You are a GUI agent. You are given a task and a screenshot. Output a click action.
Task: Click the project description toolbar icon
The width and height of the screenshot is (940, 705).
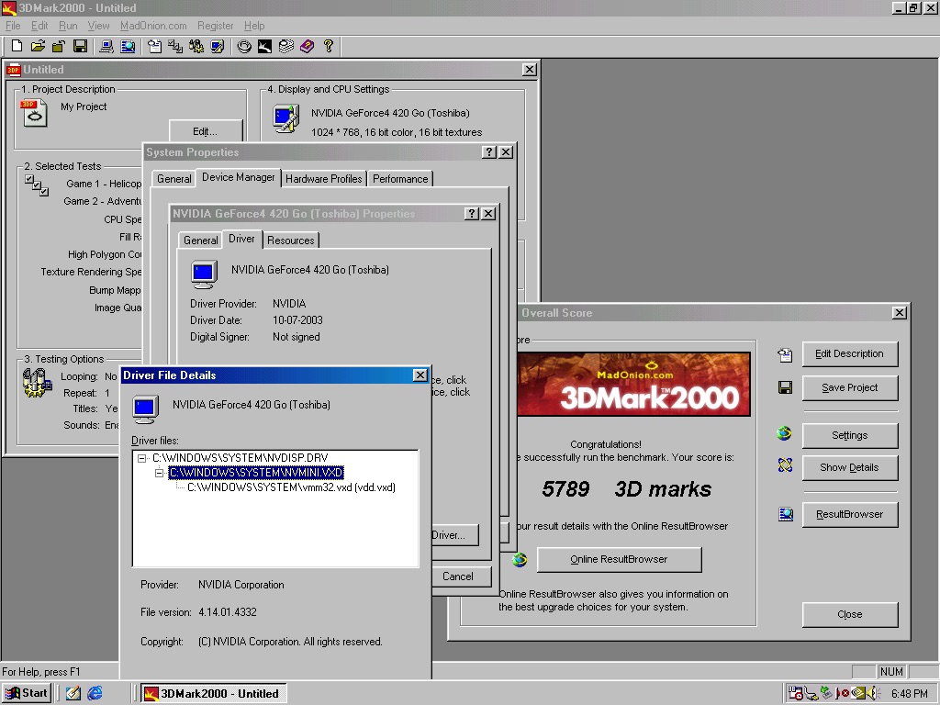(x=154, y=46)
